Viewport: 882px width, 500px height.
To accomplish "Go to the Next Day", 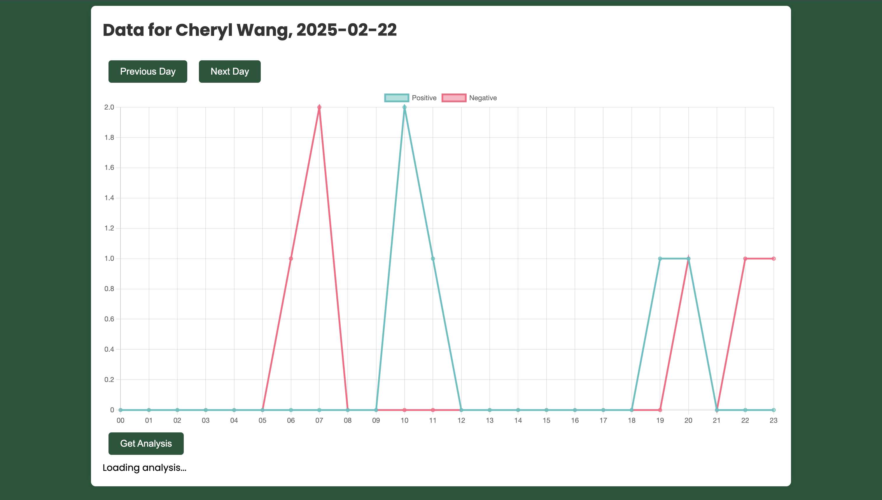I will pyautogui.click(x=229, y=71).
